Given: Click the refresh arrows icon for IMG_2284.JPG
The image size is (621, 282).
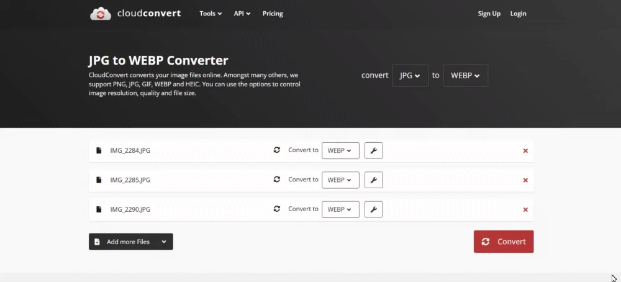Looking at the screenshot, I should (x=277, y=150).
